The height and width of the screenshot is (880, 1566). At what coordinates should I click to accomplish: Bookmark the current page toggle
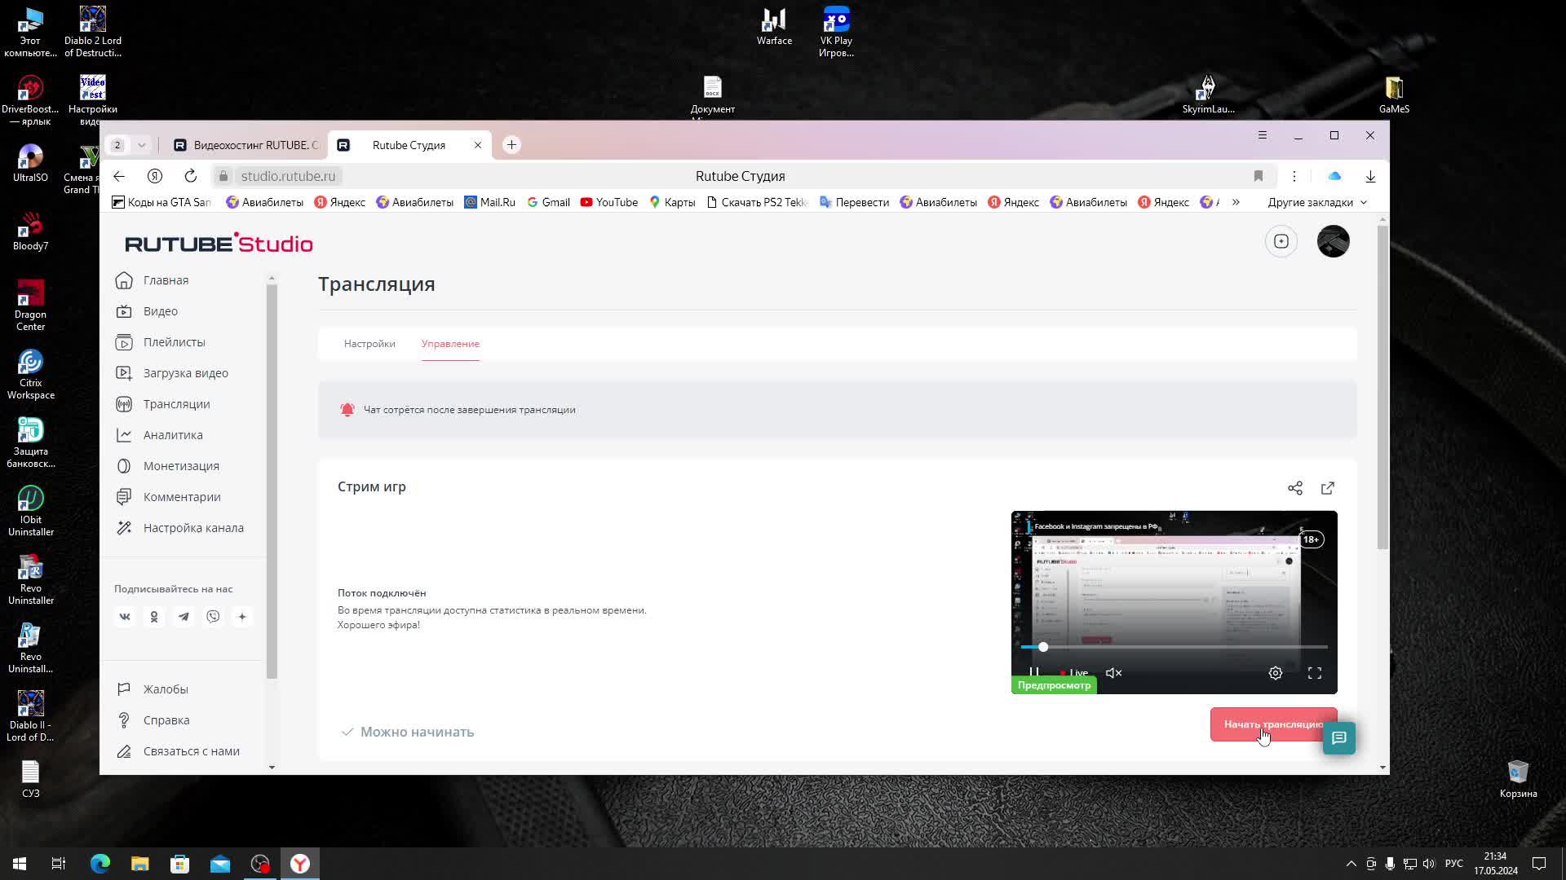[x=1259, y=176]
